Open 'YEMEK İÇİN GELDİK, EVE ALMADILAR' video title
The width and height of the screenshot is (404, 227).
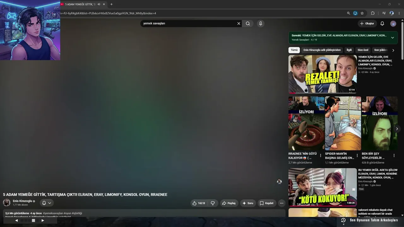(376, 61)
